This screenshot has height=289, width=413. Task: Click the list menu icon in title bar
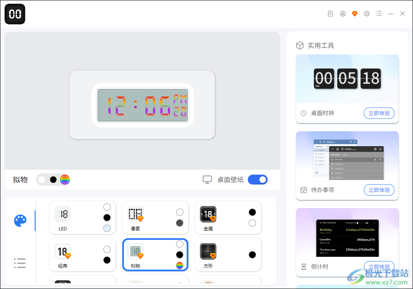[379, 13]
